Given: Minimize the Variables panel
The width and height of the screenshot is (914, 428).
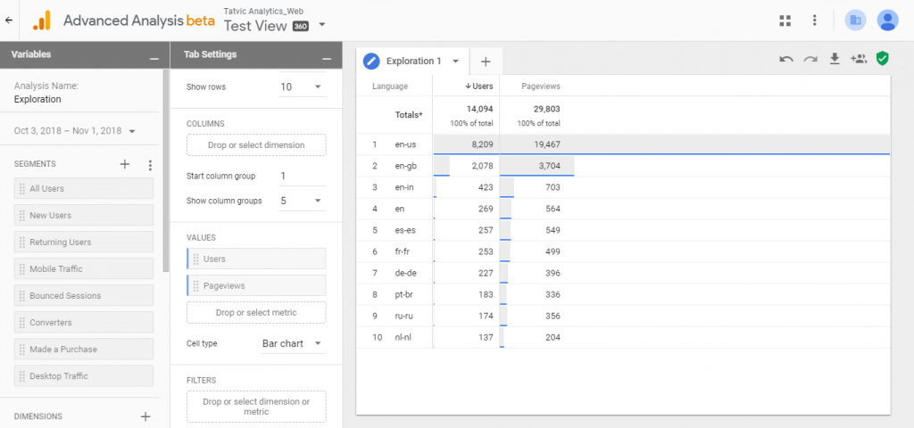Looking at the screenshot, I should pos(154,55).
